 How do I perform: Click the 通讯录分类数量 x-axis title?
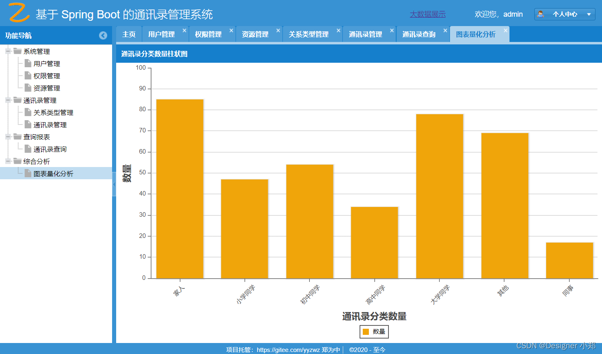(x=374, y=316)
